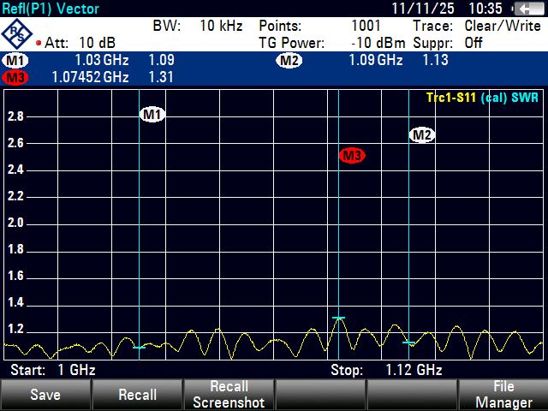Click the Start 1 GHz frequency field
This screenshot has width=548, height=411.
click(53, 370)
